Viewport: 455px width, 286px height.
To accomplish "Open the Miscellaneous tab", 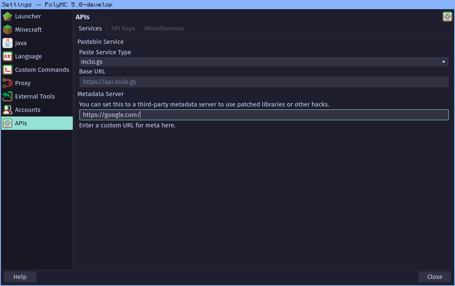I will point(164,28).
